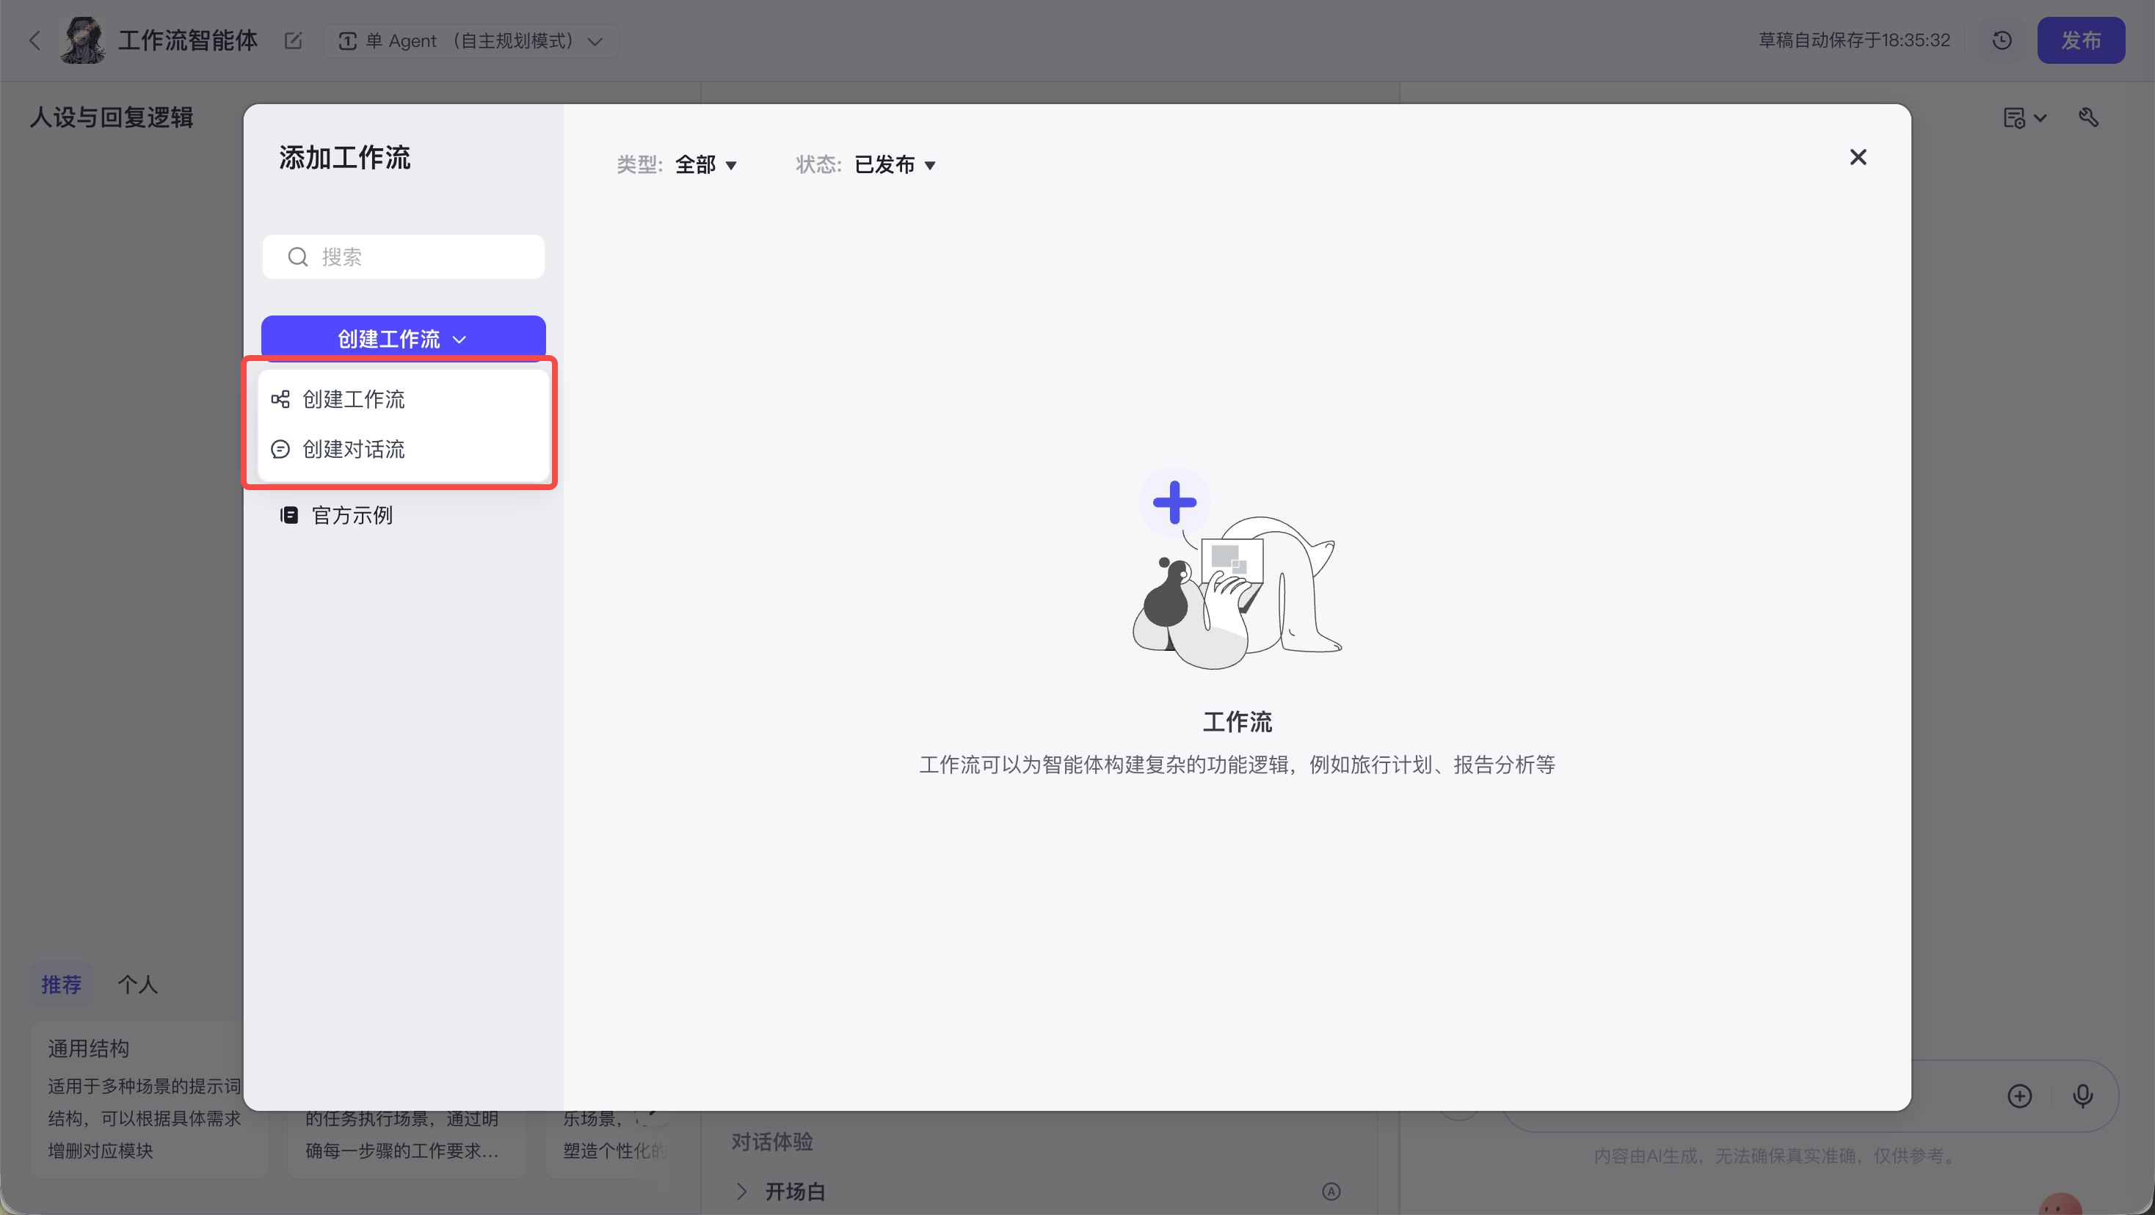Click the 工作流智能体 title
The height and width of the screenshot is (1215, 2155).
188,40
